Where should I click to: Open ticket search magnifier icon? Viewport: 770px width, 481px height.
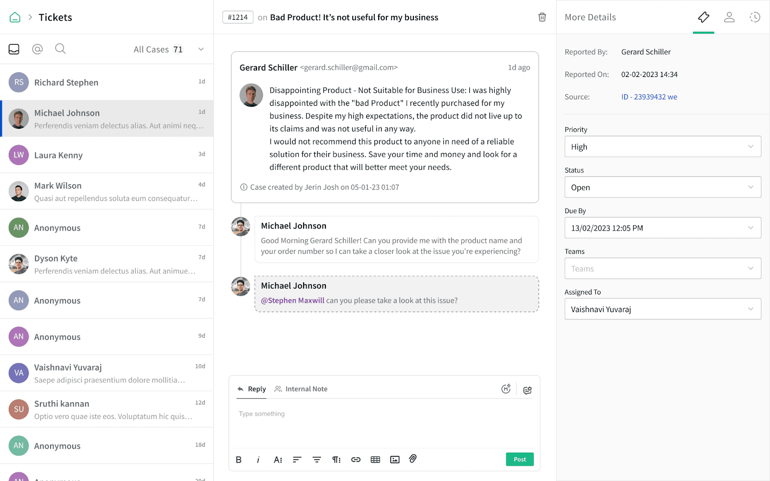[60, 49]
